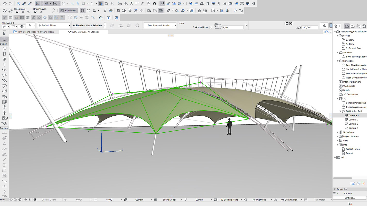The image size is (367, 206).
Task: Toggle the perspective view icon
Action: click(83, 11)
